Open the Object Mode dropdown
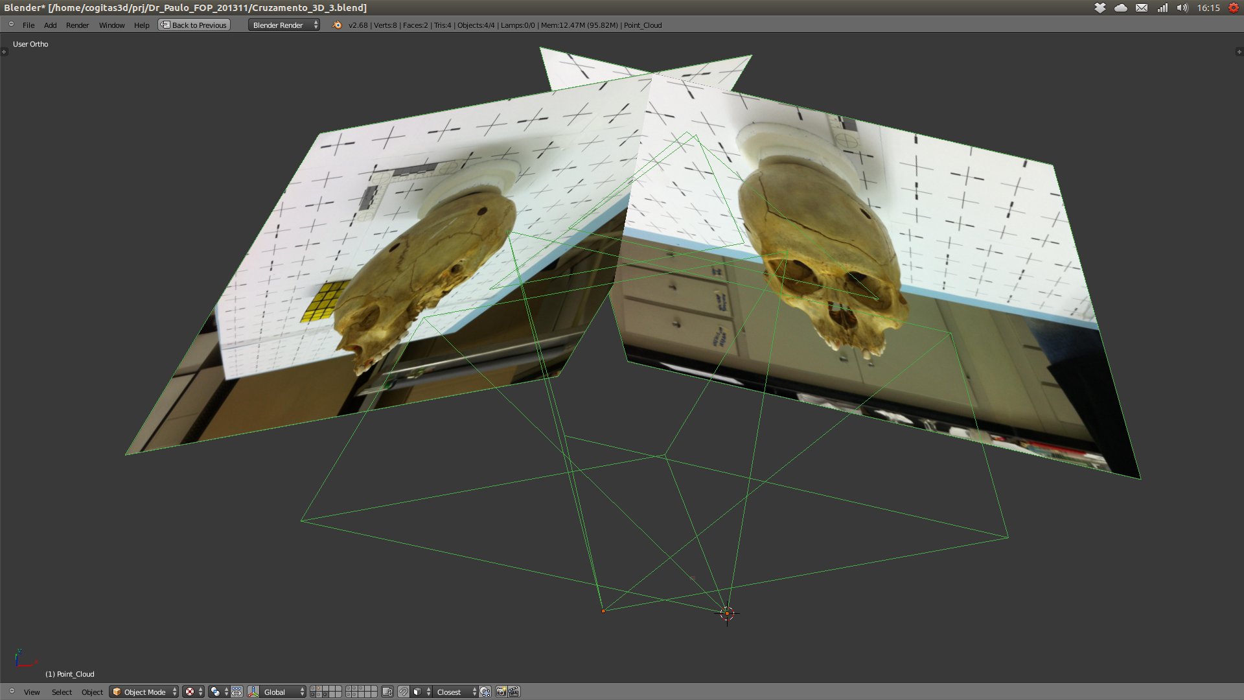The width and height of the screenshot is (1244, 700). [144, 692]
